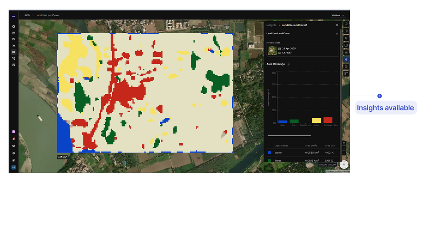This screenshot has width=427, height=240.
Task: Open the workflows icon in left sidebar
Action: 14,58
